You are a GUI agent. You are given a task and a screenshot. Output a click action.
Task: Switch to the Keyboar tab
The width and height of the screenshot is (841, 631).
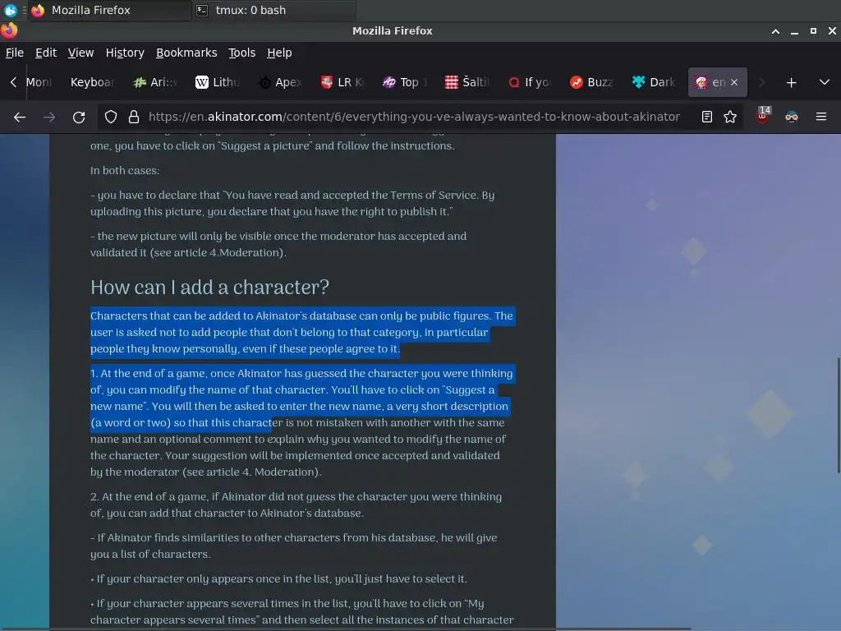pyautogui.click(x=92, y=83)
